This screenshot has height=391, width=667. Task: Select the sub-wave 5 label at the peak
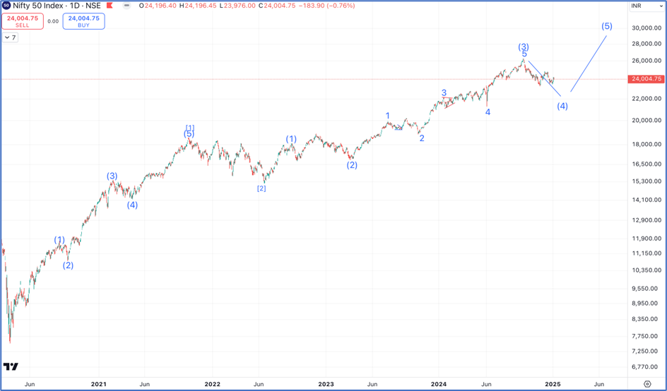click(524, 54)
